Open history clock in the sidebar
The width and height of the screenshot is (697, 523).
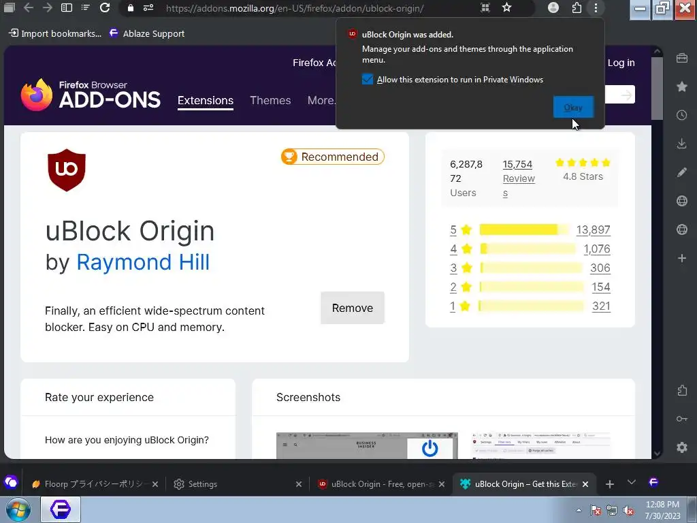point(682,115)
